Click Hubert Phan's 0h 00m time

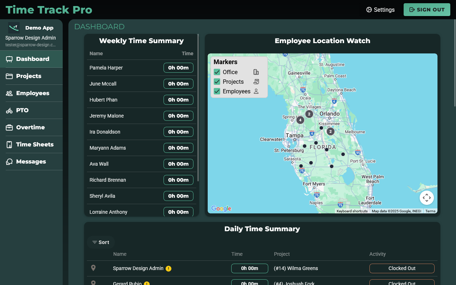[178, 100]
